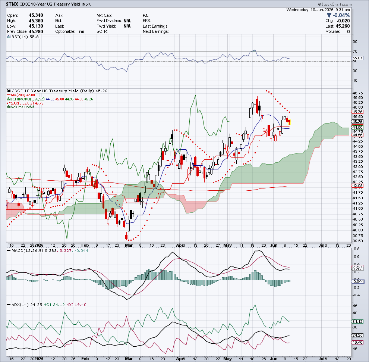
Task: Click the MACD legend black line marker
Action: [x=9, y=250]
